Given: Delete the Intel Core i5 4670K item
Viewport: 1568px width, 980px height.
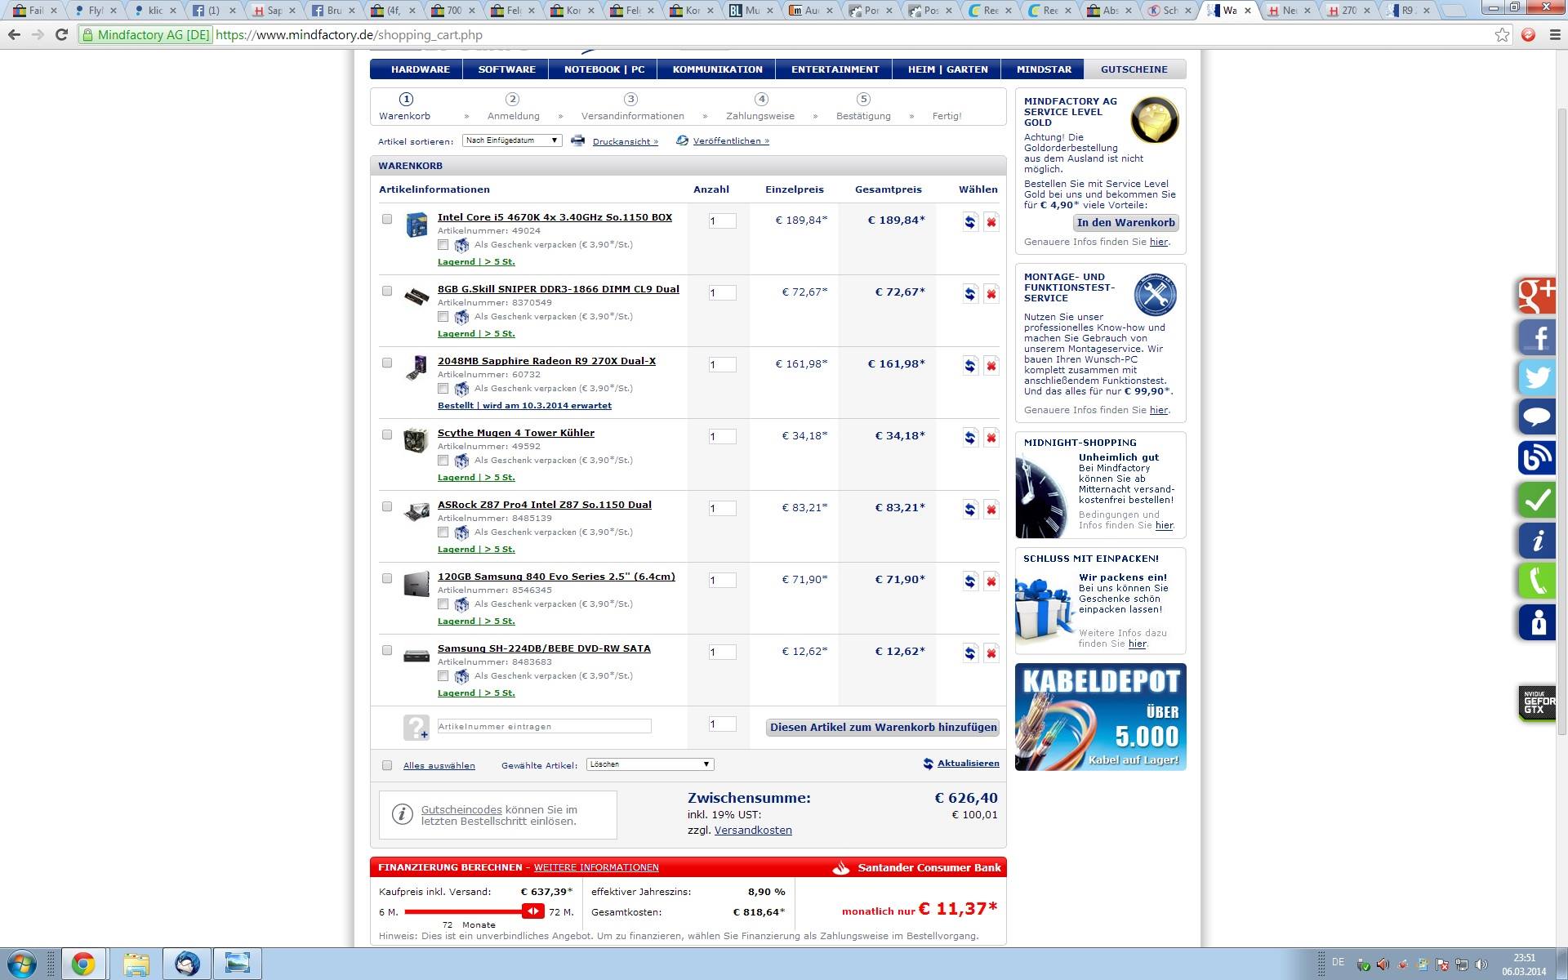Looking at the screenshot, I should [x=991, y=222].
